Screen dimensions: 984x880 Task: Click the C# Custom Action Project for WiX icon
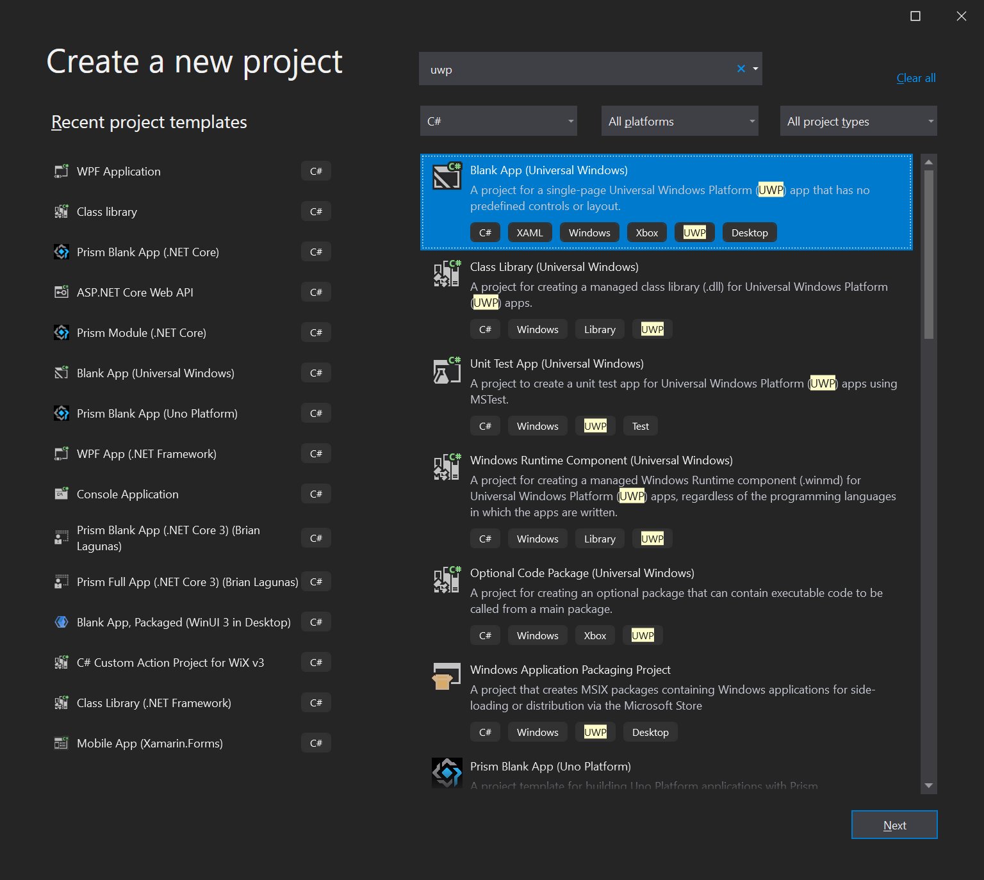pyautogui.click(x=61, y=662)
